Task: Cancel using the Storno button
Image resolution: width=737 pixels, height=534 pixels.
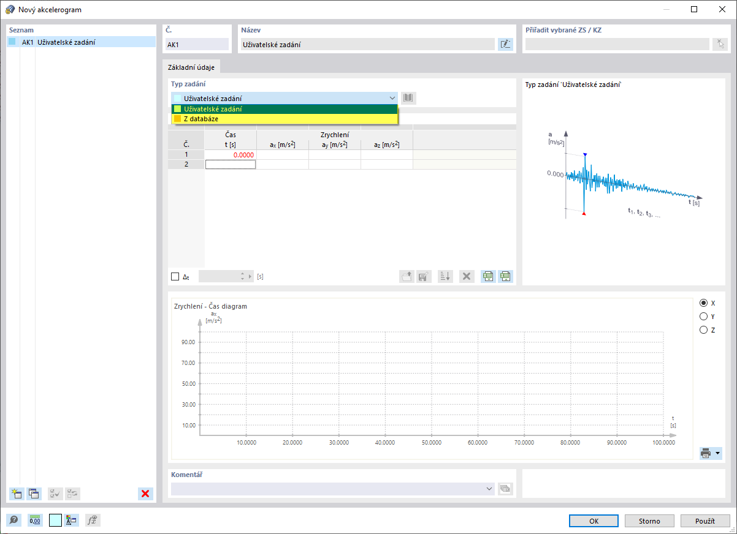Action: click(649, 521)
